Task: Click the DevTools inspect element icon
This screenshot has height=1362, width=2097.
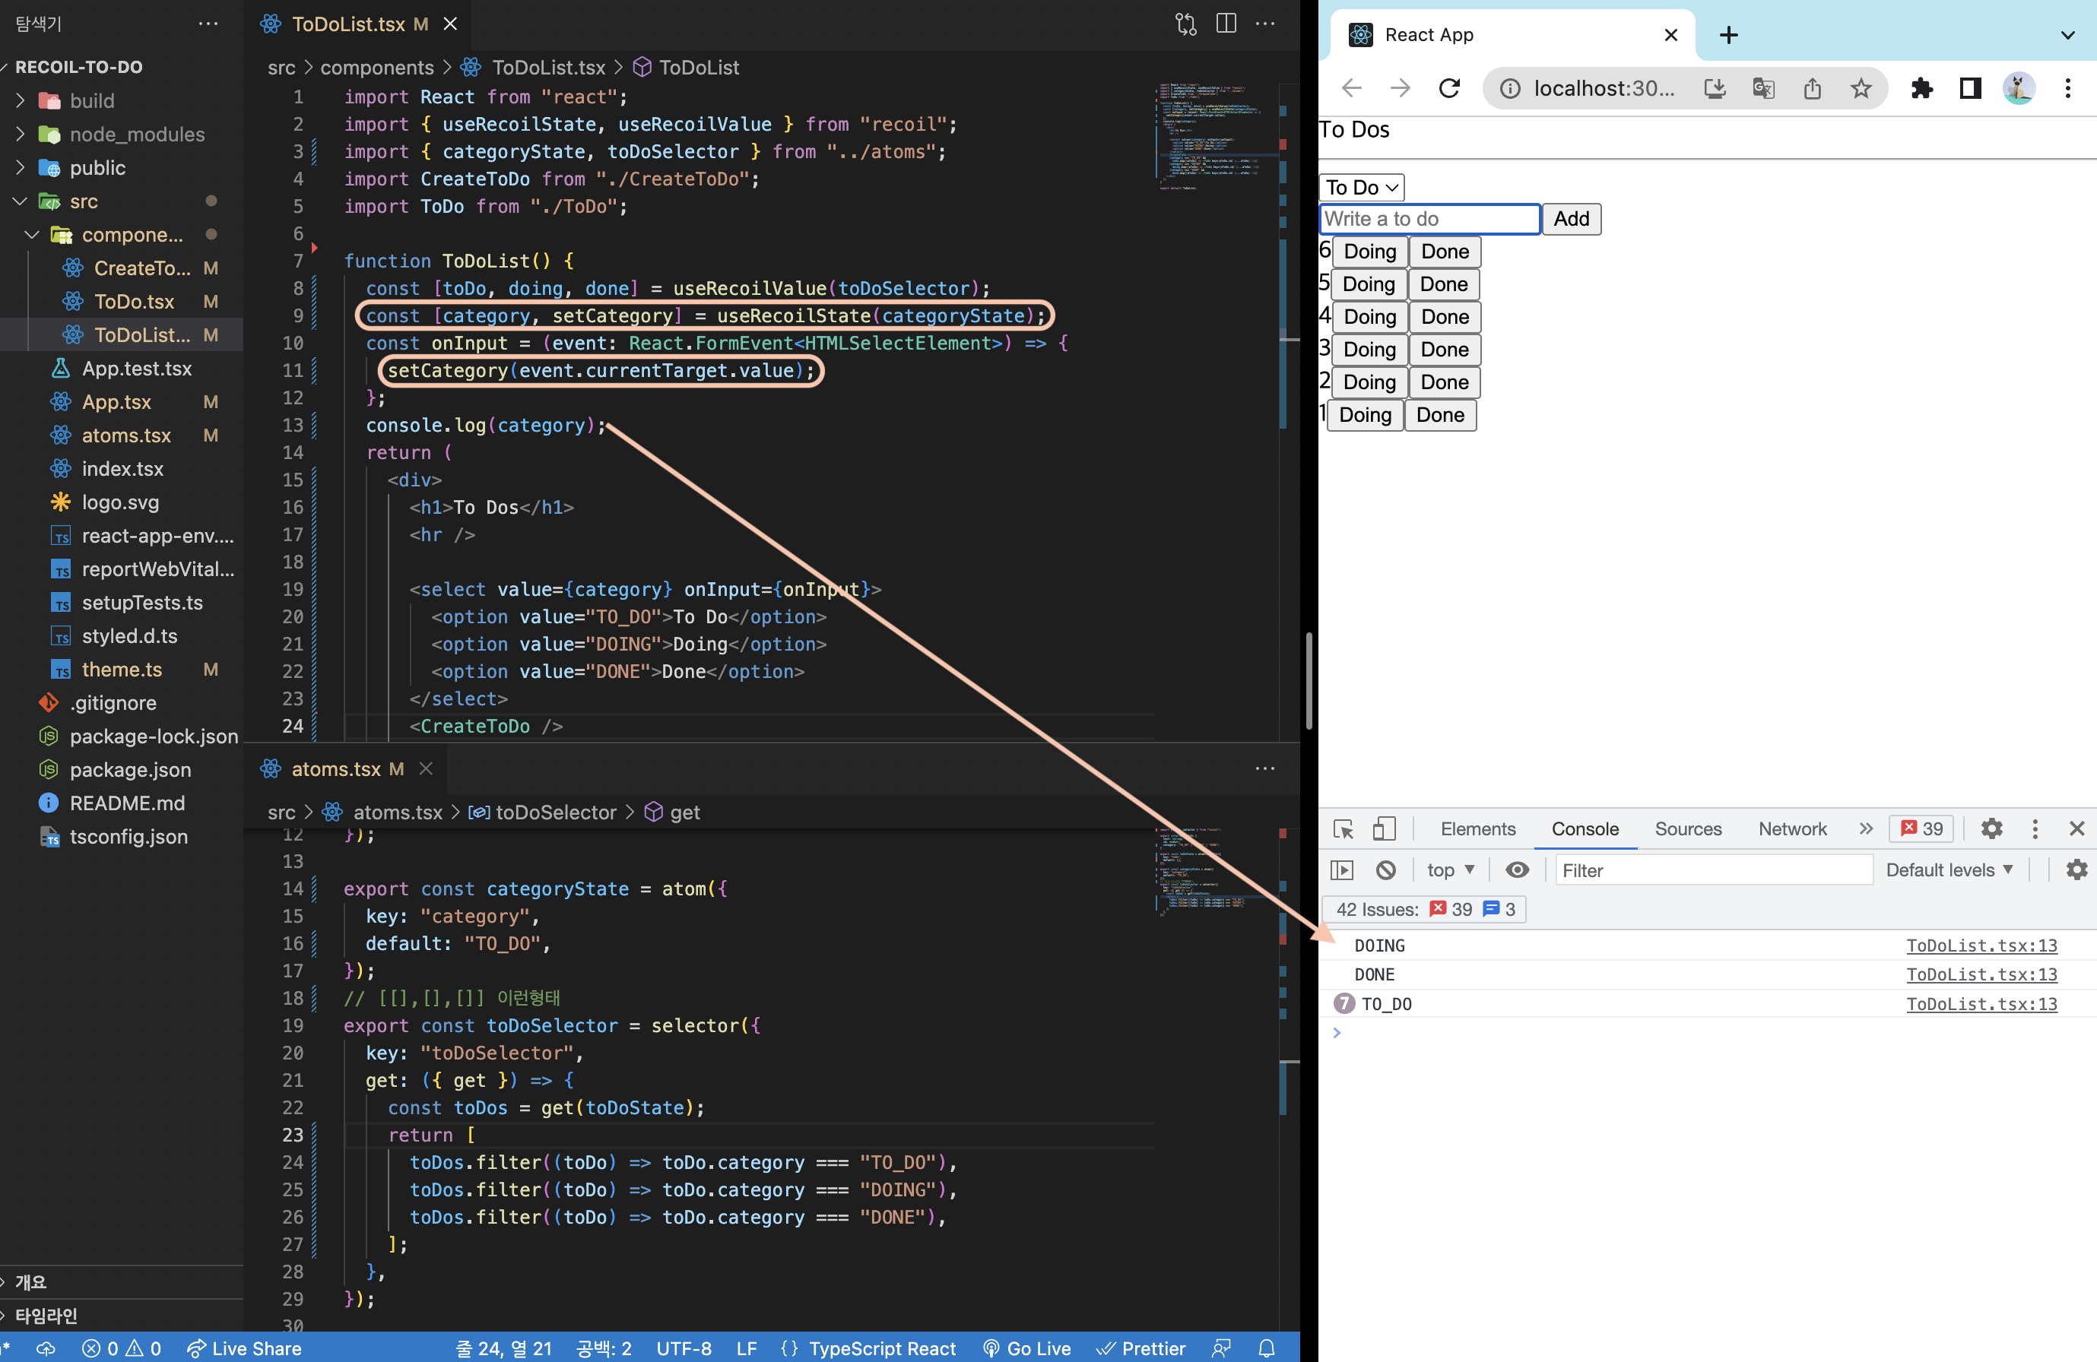Action: tap(1343, 829)
